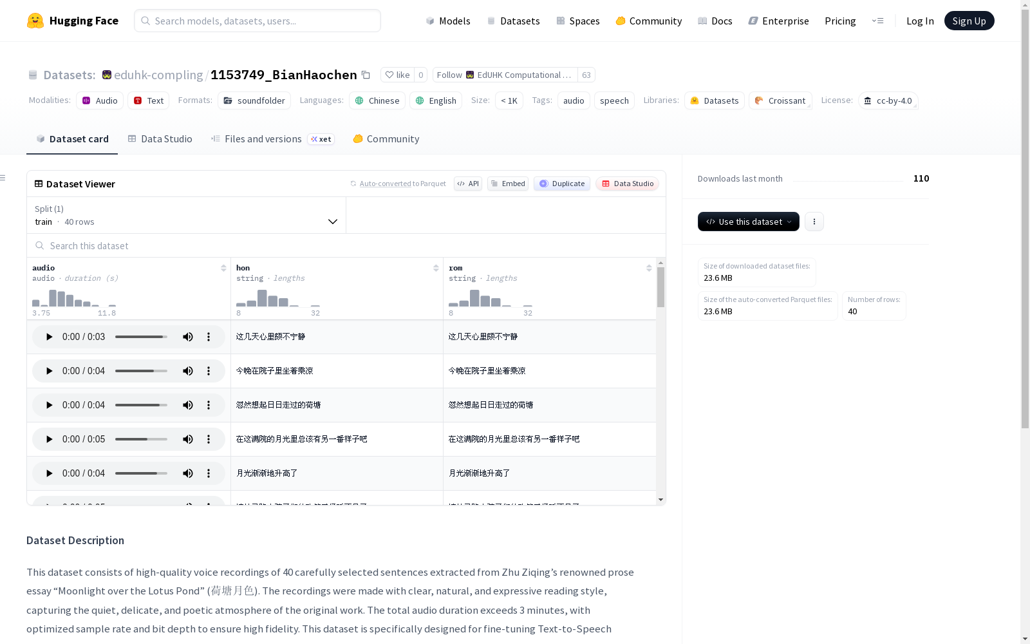The image size is (1030, 644).
Task: Click the Hugging Face logo icon
Action: pyautogui.click(x=35, y=21)
